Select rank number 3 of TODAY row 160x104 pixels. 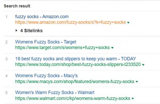click(x=6, y=59)
